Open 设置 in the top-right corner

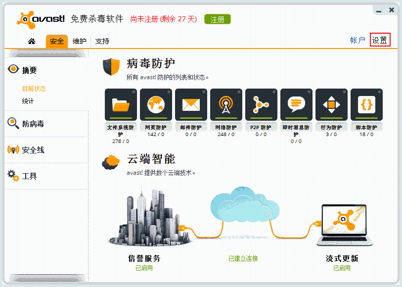coord(380,40)
